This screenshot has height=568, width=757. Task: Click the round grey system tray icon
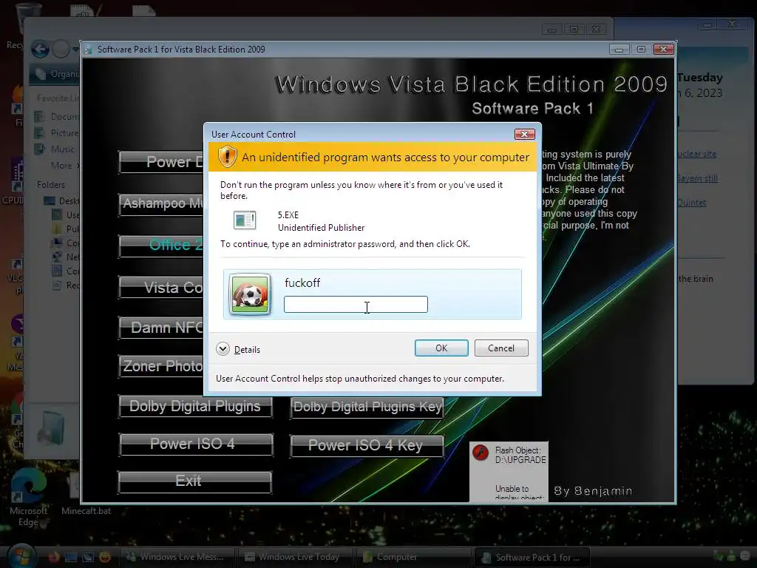[745, 557]
